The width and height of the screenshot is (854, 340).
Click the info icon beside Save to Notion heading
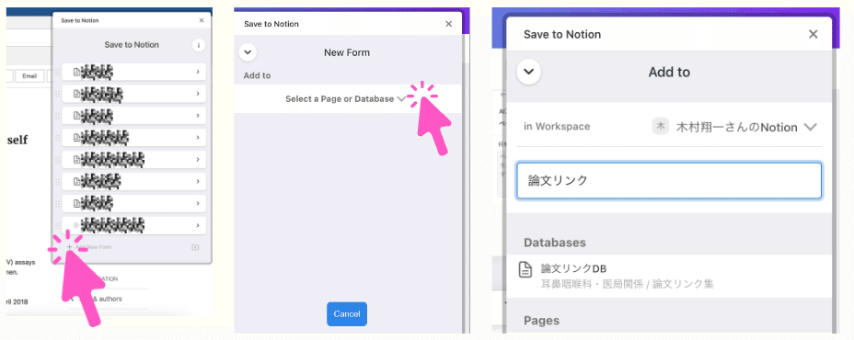(198, 45)
